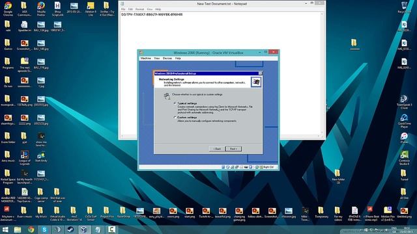
Task: Open the Notepad Format menu
Action: click(139, 9)
